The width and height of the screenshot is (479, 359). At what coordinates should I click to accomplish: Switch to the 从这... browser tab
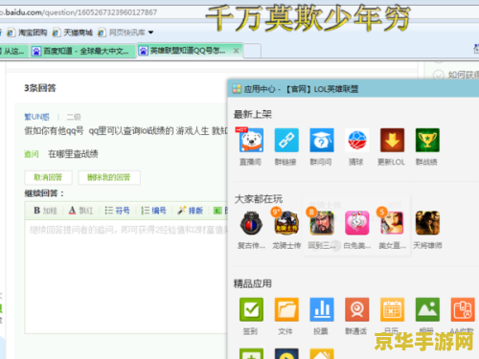[13, 51]
